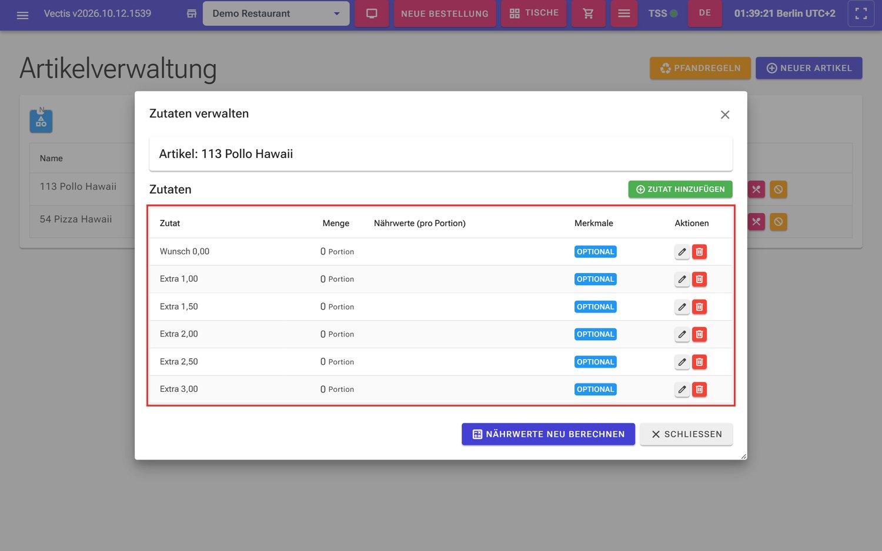This screenshot has width=882, height=551.
Task: Open ingredients for 54 Pizza Hawaii row
Action: point(756,222)
